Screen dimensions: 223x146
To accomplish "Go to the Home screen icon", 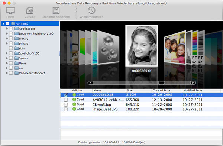I will [10, 11].
